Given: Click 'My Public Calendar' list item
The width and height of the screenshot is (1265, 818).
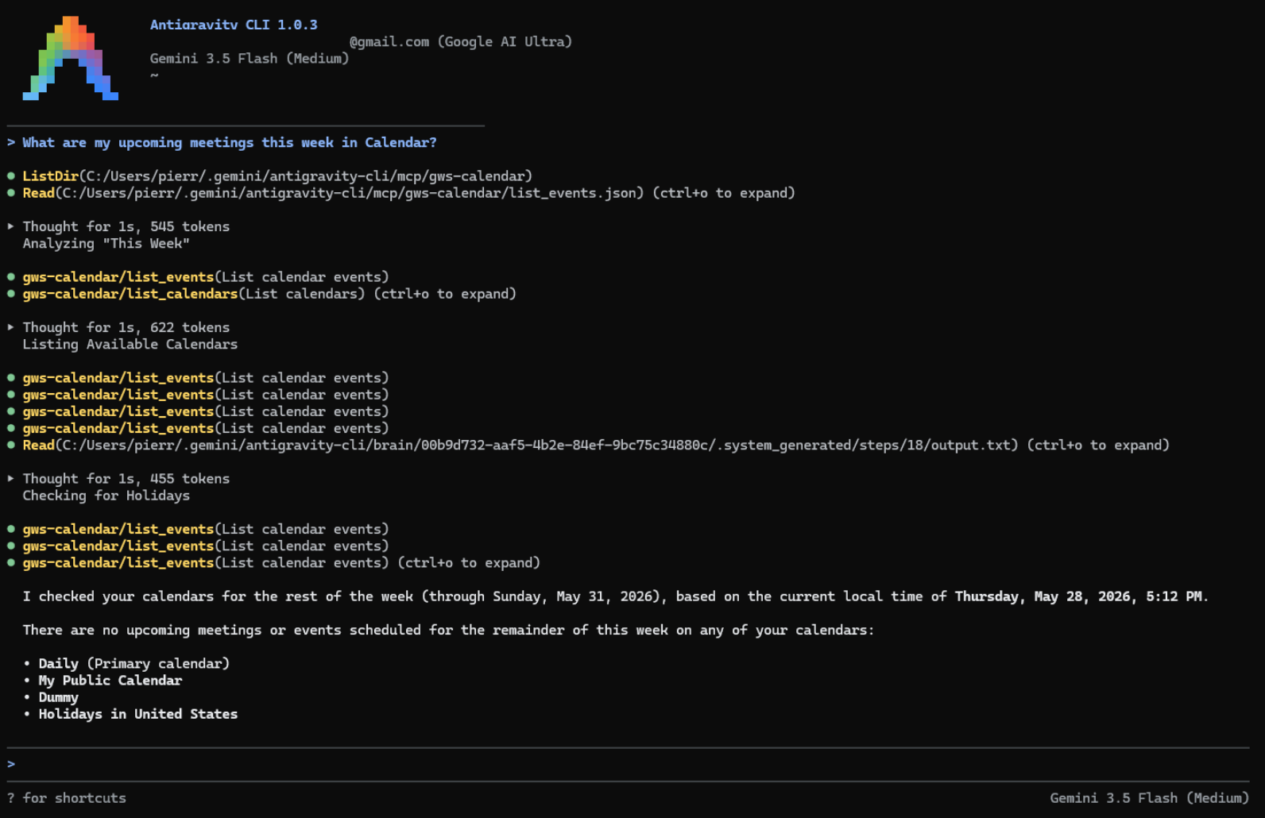Looking at the screenshot, I should pyautogui.click(x=110, y=681).
